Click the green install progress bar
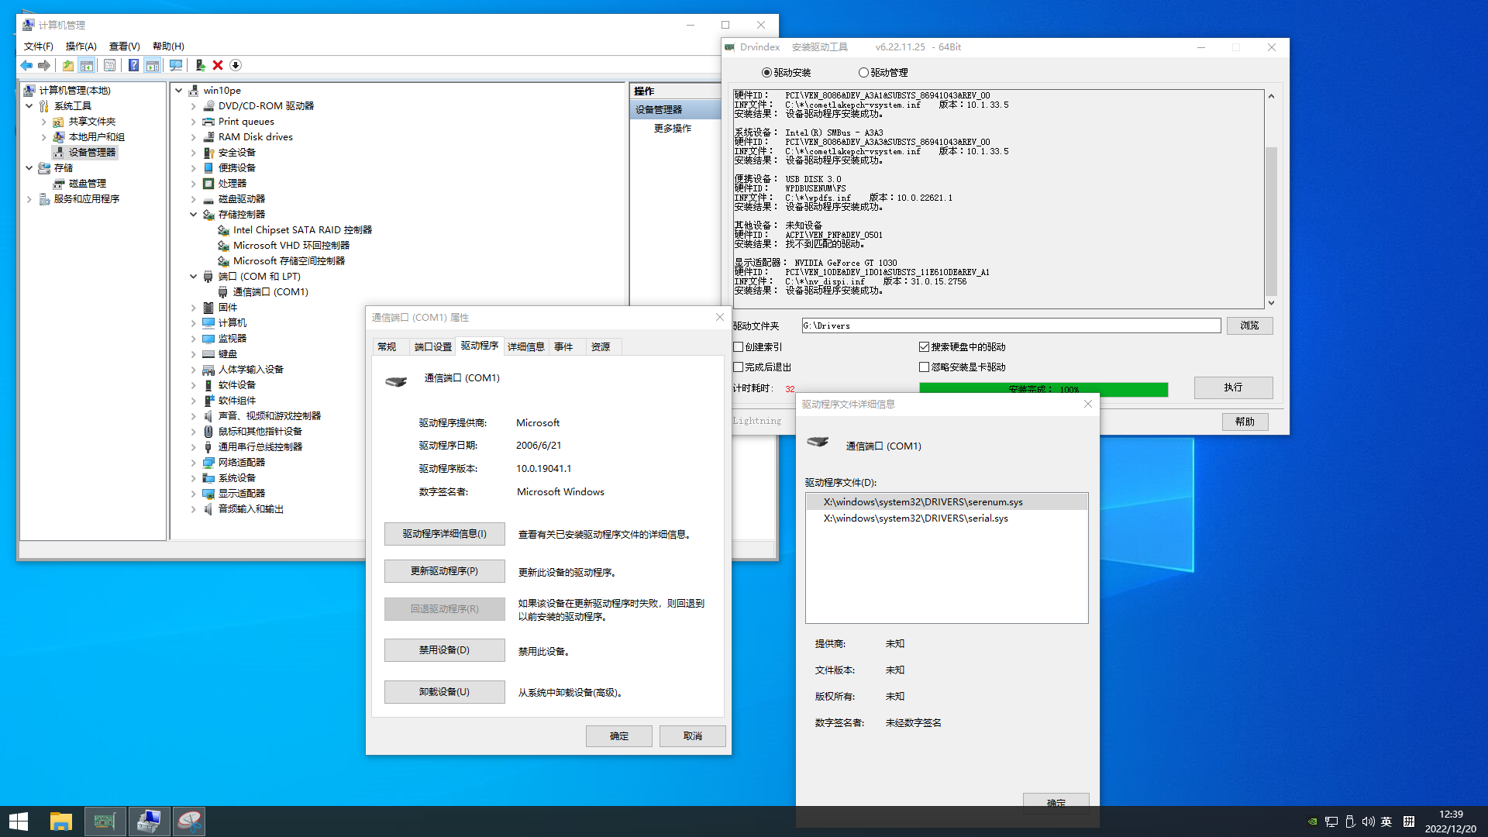The width and height of the screenshot is (1488, 837). [x=1043, y=389]
